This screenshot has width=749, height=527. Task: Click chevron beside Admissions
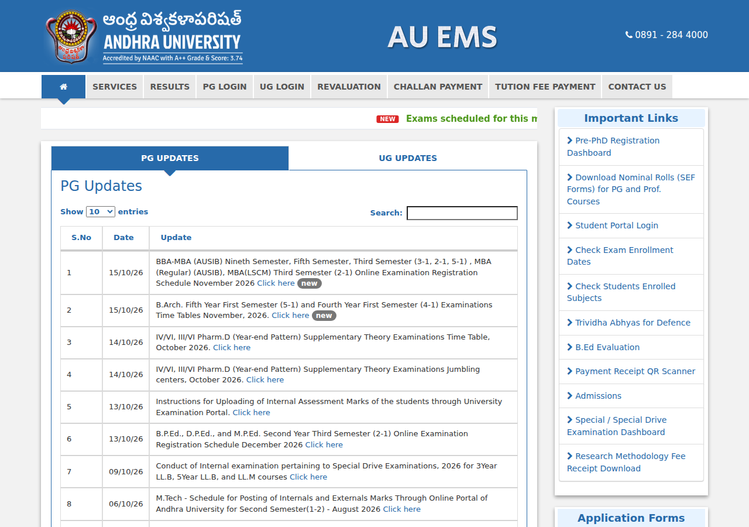point(570,396)
